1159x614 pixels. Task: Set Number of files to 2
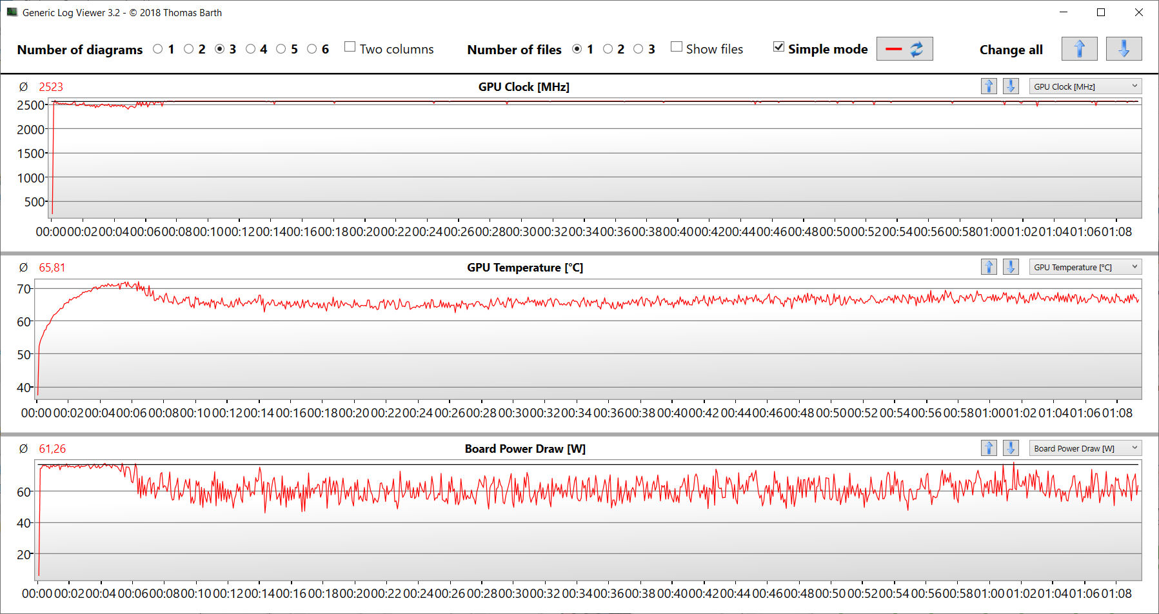pyautogui.click(x=608, y=49)
